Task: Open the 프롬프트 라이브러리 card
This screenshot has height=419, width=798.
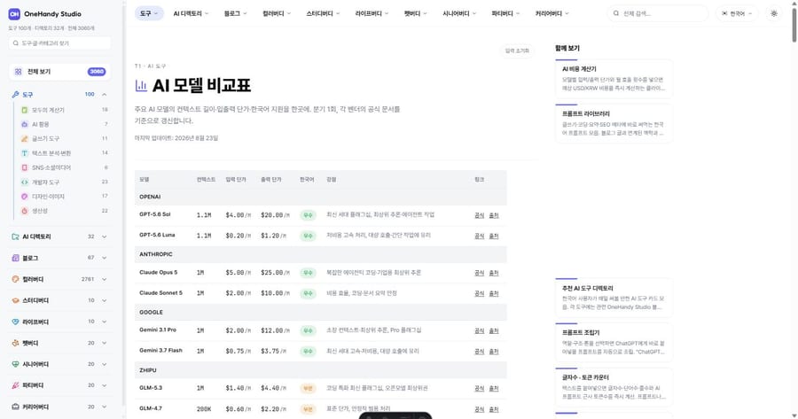Action: (x=614, y=123)
